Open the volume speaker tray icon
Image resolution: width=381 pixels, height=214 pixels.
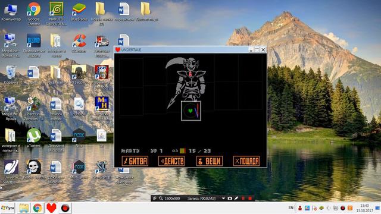329,208
